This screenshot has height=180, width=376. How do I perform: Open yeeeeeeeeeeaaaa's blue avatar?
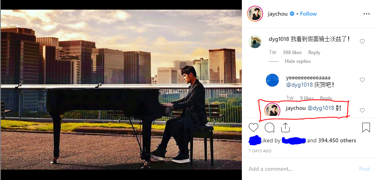272,80
